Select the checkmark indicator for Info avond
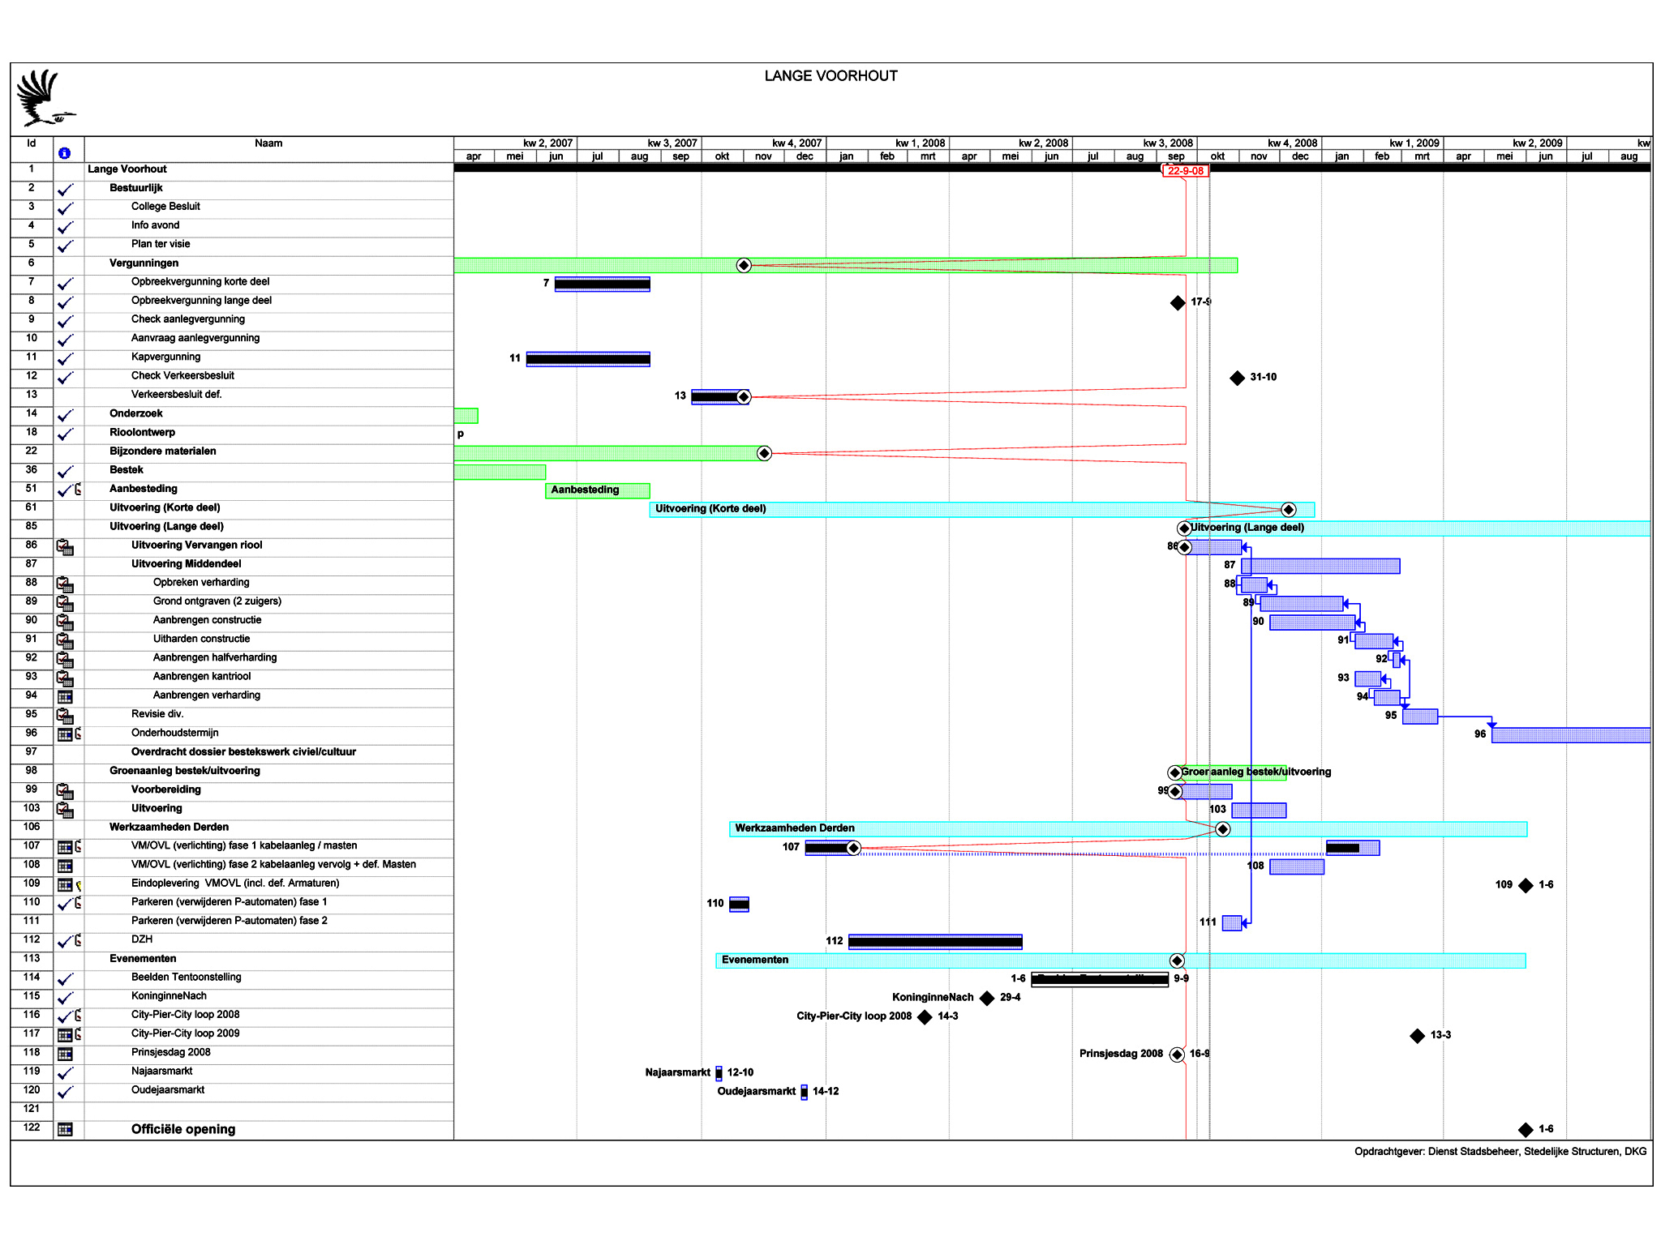Viewport: 1661px width, 1245px height. tap(66, 227)
